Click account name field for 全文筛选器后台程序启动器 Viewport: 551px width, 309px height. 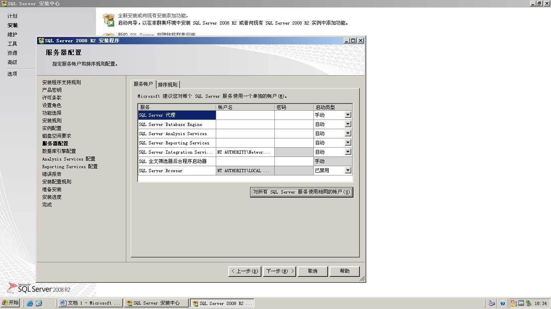(x=245, y=161)
